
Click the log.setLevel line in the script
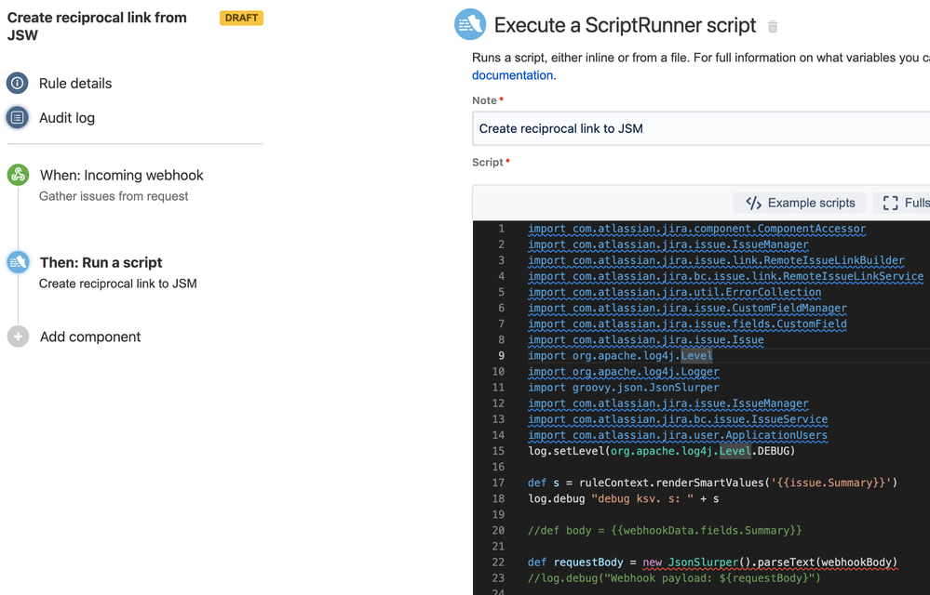(661, 451)
